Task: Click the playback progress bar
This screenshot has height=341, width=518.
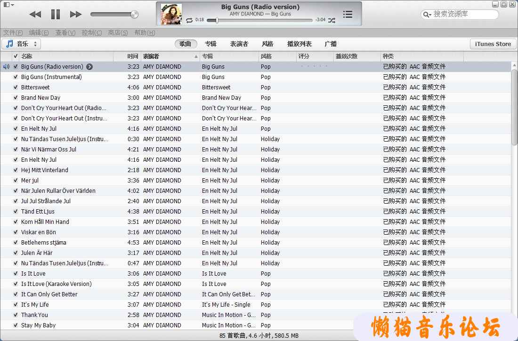Action: tap(259, 21)
